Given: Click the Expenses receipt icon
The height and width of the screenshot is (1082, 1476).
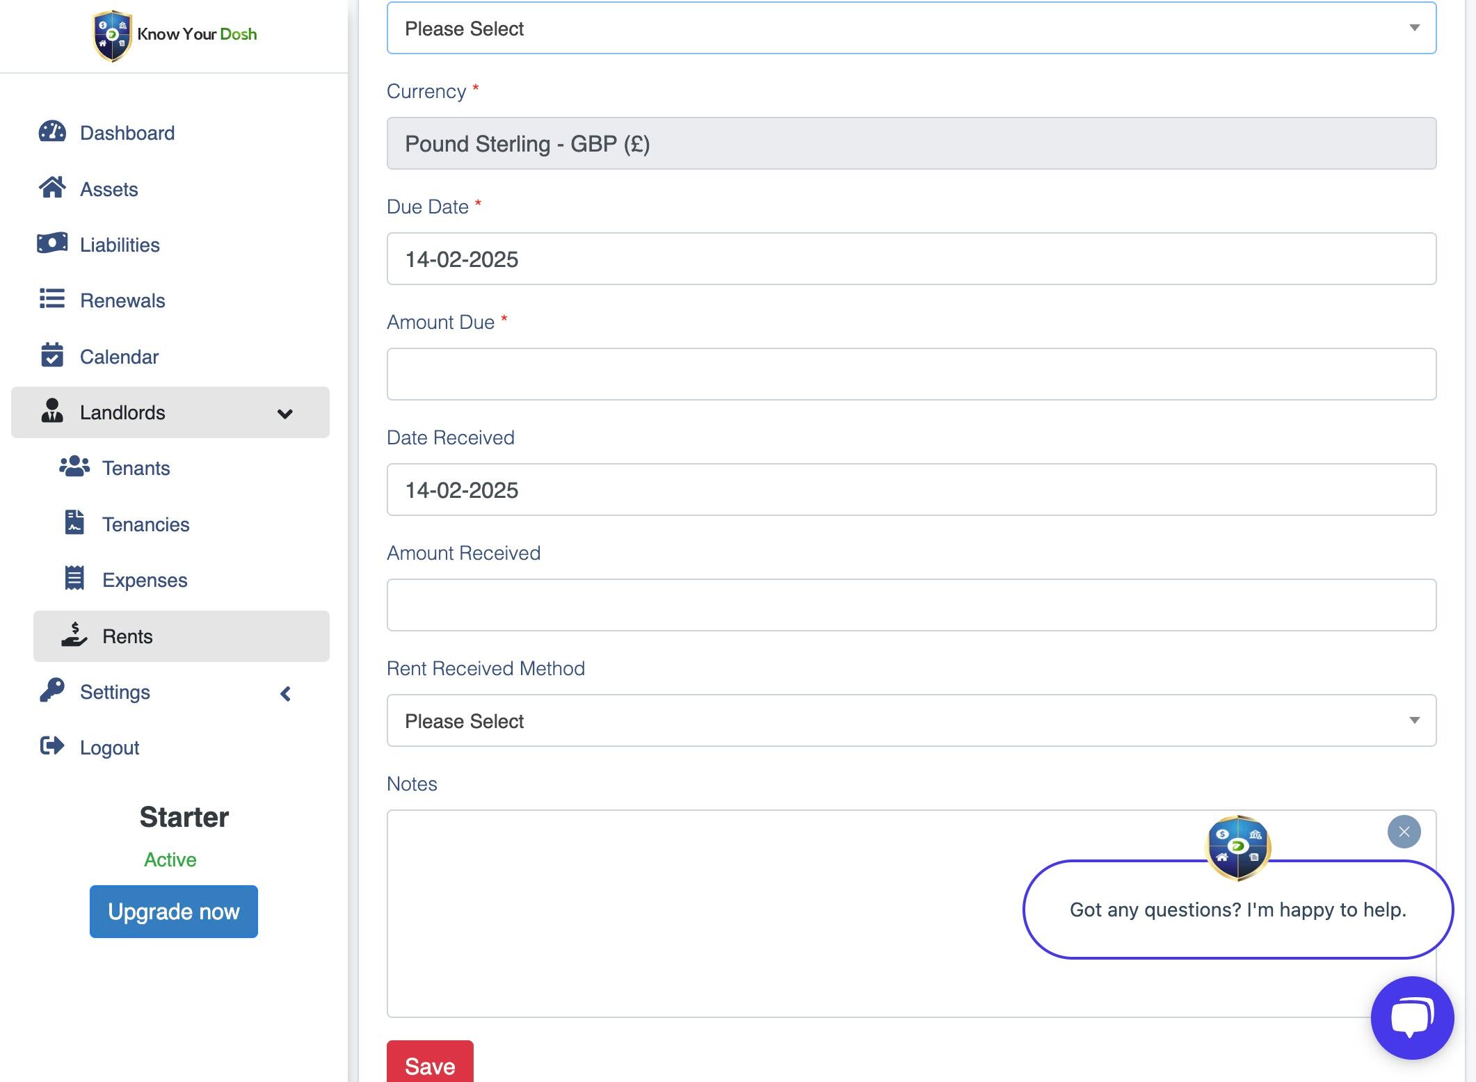Looking at the screenshot, I should pos(74,579).
